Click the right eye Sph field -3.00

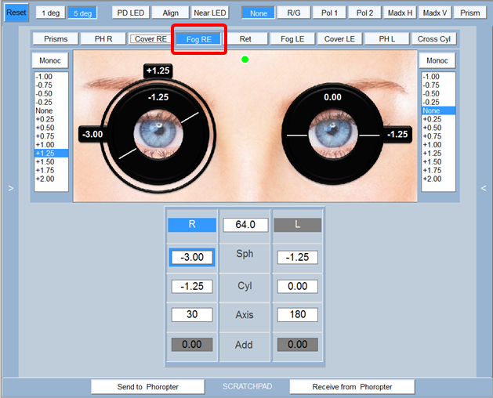(x=191, y=258)
